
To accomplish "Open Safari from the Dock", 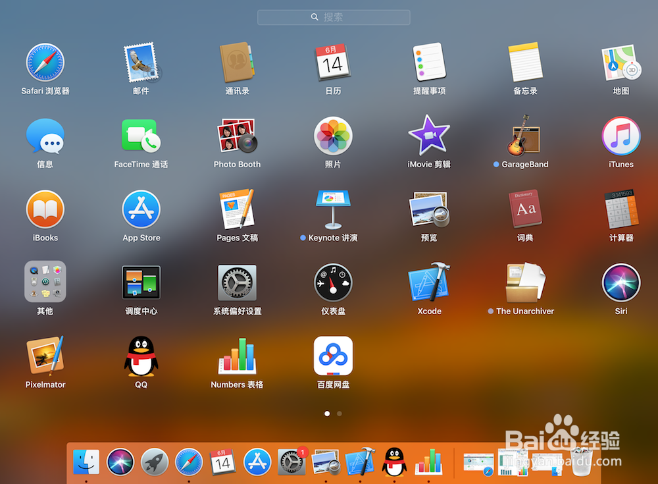I will (189, 462).
